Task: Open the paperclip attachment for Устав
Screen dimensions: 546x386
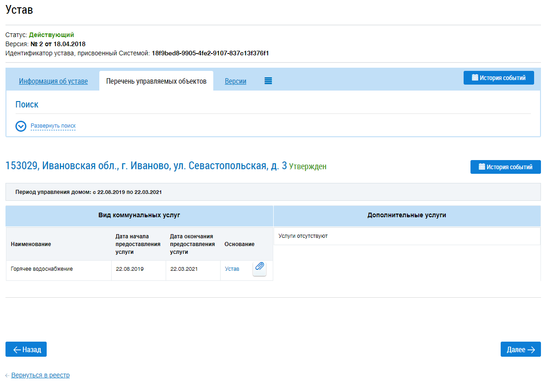Action: coord(259,268)
